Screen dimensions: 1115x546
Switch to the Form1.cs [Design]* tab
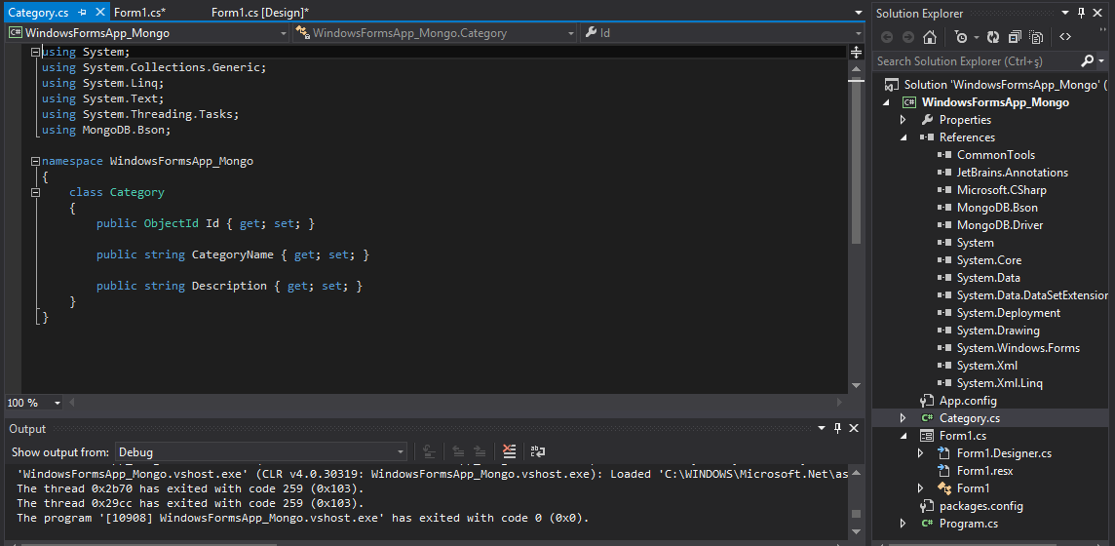[x=259, y=13]
